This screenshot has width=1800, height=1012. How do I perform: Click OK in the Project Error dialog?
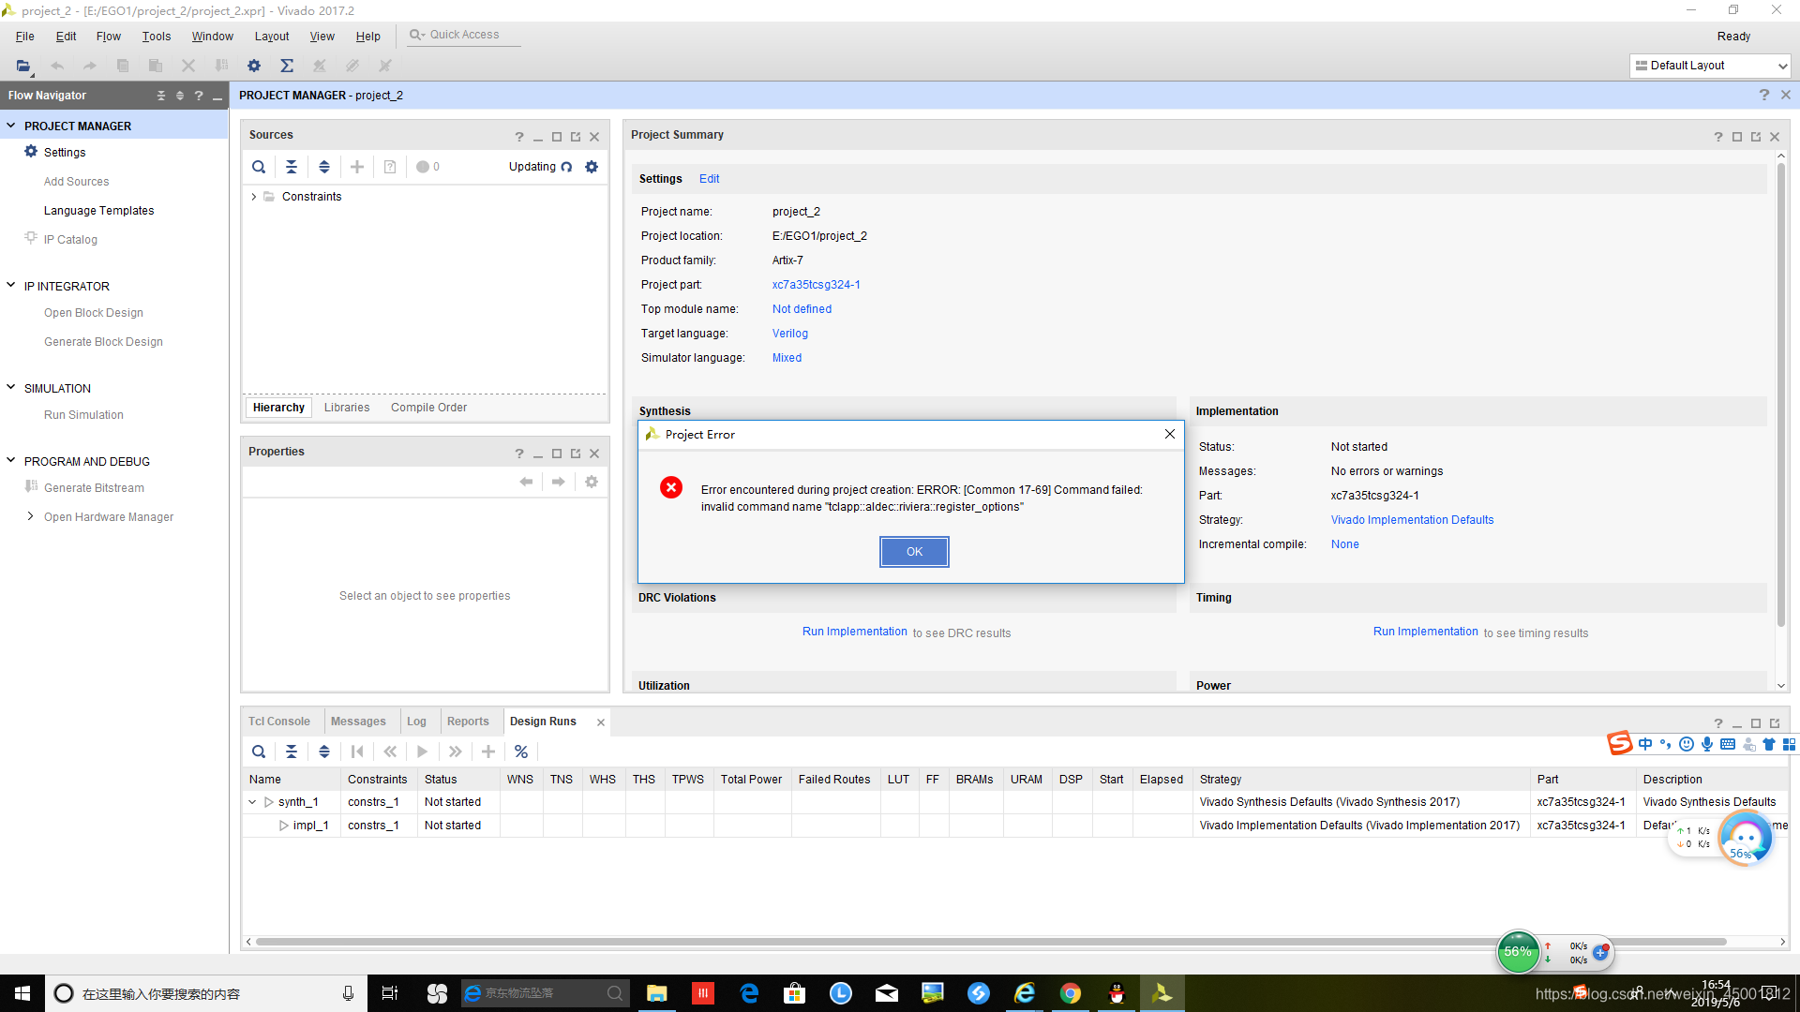(914, 552)
